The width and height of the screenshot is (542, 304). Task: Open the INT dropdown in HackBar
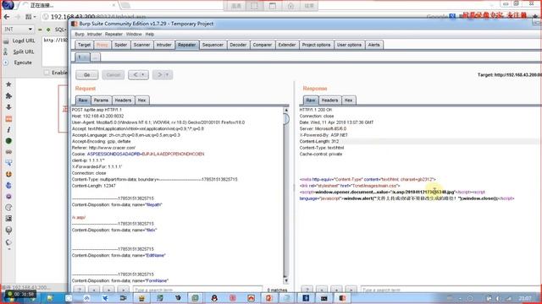point(18,30)
